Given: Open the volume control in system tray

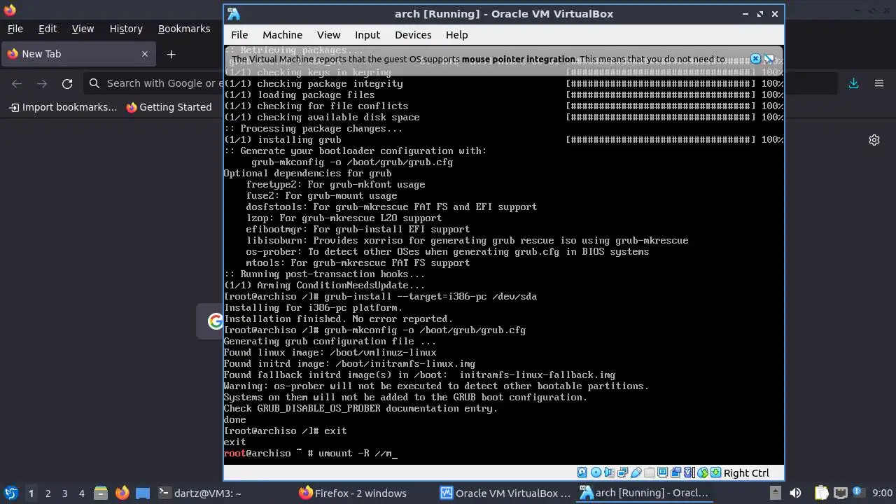Looking at the screenshot, I should (795, 493).
